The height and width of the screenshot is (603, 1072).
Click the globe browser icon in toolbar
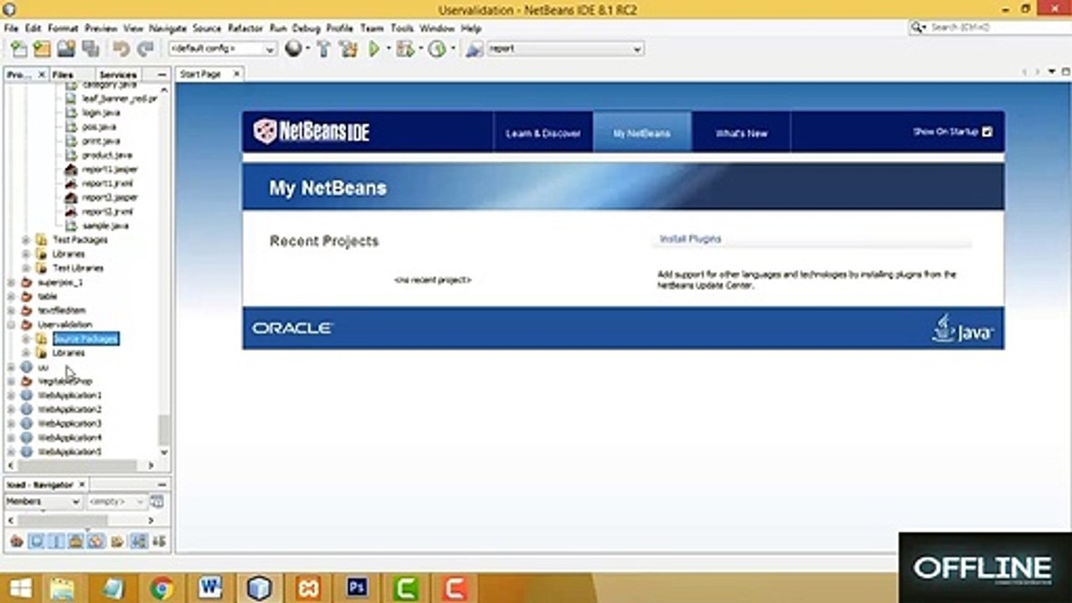[x=293, y=49]
